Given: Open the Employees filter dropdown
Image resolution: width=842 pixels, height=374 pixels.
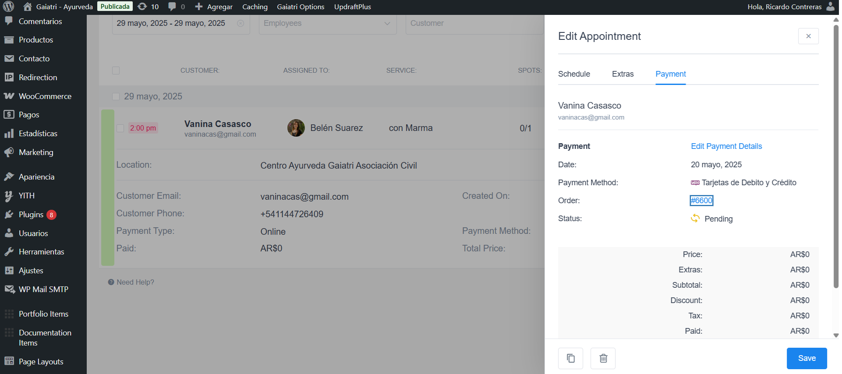Looking at the screenshot, I should (328, 24).
